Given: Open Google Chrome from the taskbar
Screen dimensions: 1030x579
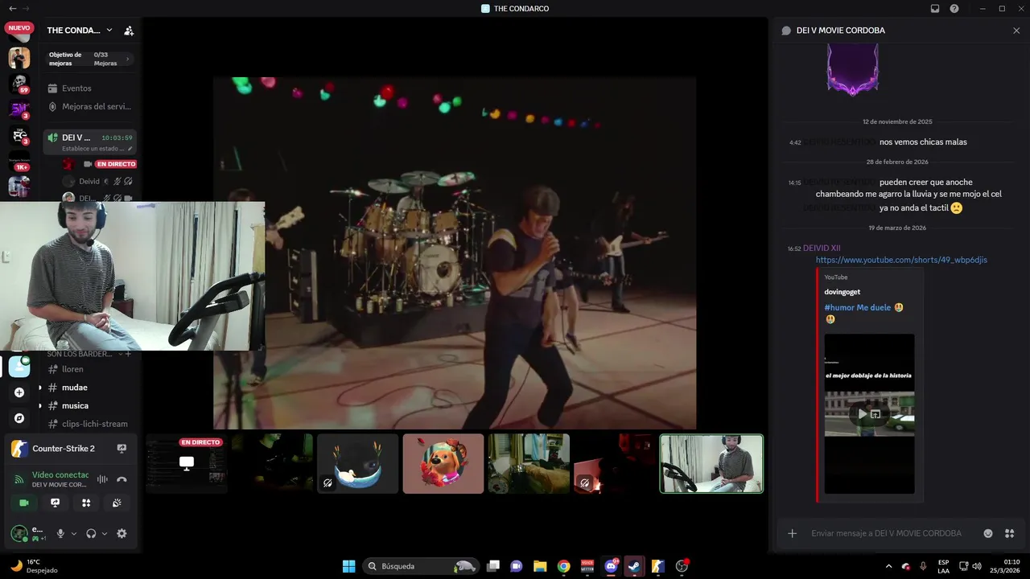Looking at the screenshot, I should pyautogui.click(x=563, y=566).
